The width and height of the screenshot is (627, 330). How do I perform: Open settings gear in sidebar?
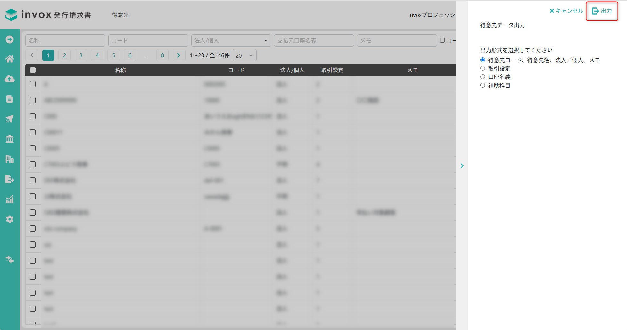[x=10, y=219]
